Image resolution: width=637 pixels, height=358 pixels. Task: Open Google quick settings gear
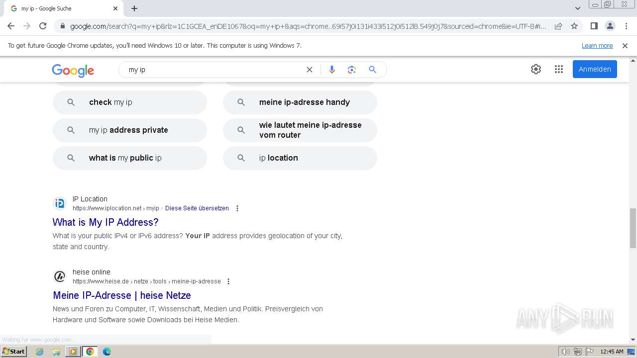[536, 69]
